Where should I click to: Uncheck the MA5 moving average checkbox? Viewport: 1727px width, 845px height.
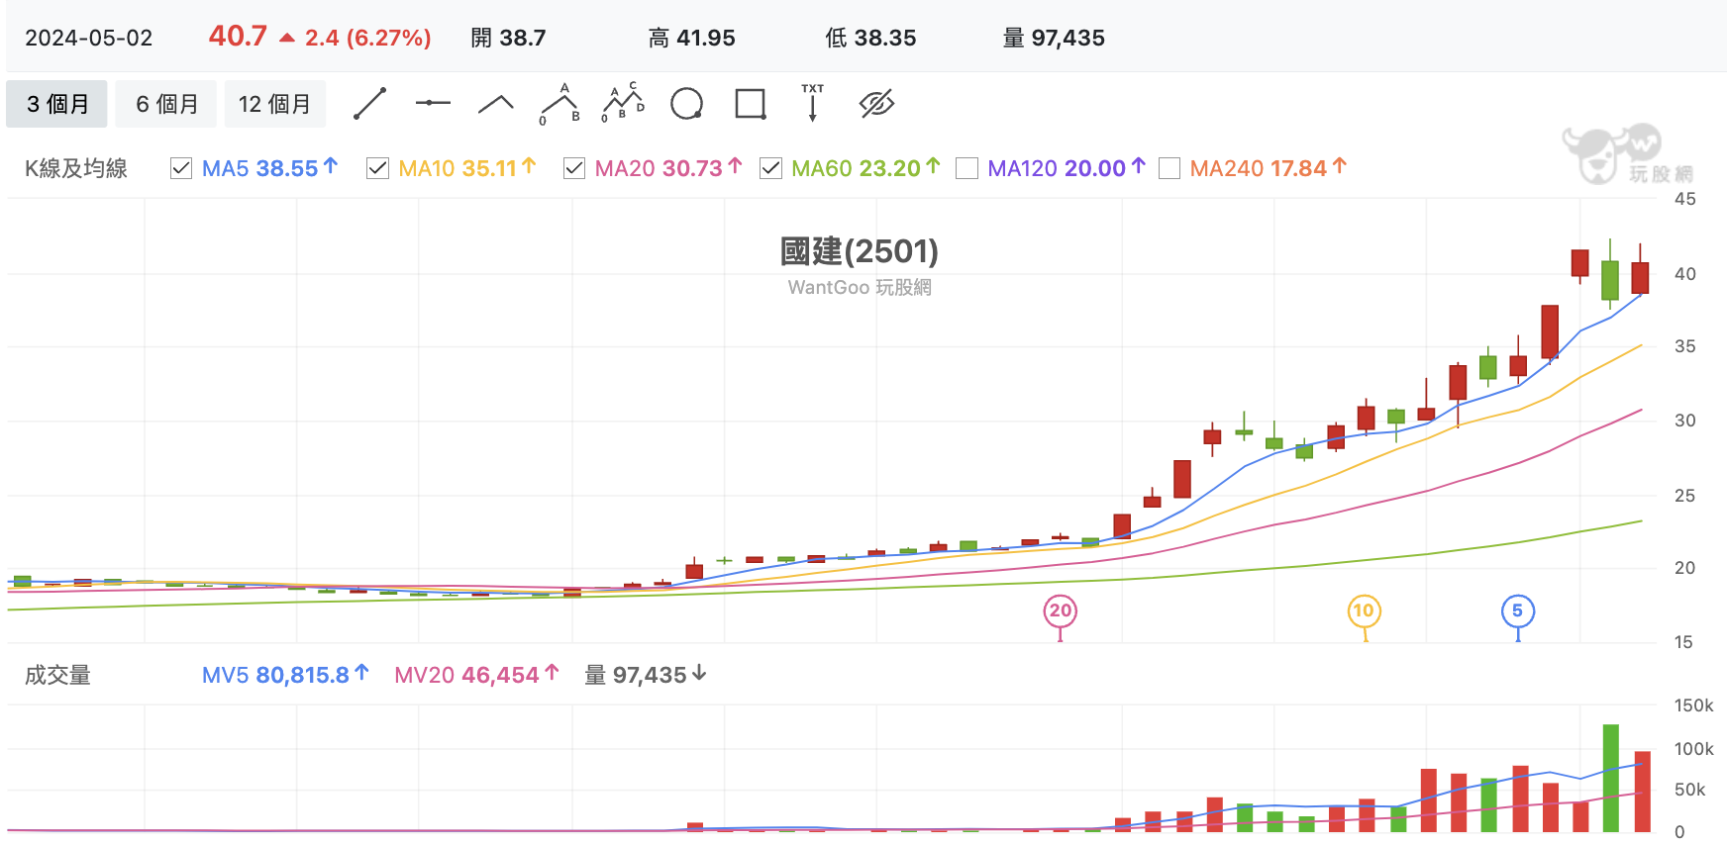(x=181, y=168)
